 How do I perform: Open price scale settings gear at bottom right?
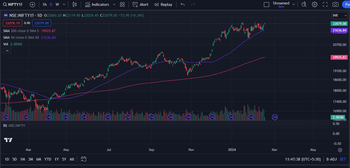click(x=340, y=150)
